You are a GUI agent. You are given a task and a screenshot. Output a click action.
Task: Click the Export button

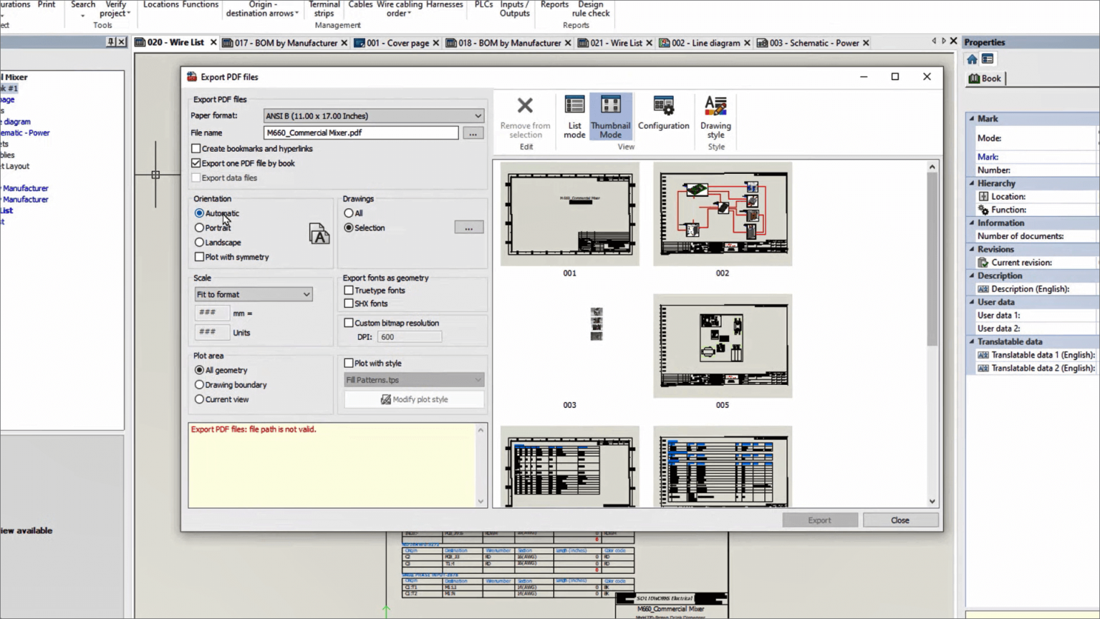click(x=820, y=520)
